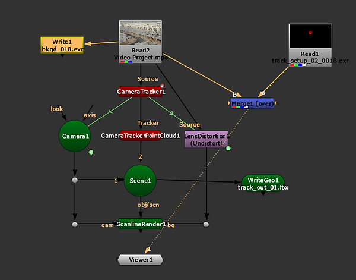Click the red indicator badge on CameraTracker1
This screenshot has height=280, width=356.
(162, 86)
